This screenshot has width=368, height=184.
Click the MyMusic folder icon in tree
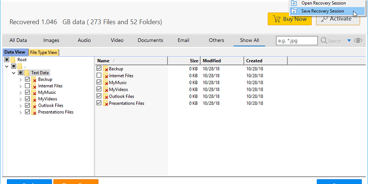(34, 92)
